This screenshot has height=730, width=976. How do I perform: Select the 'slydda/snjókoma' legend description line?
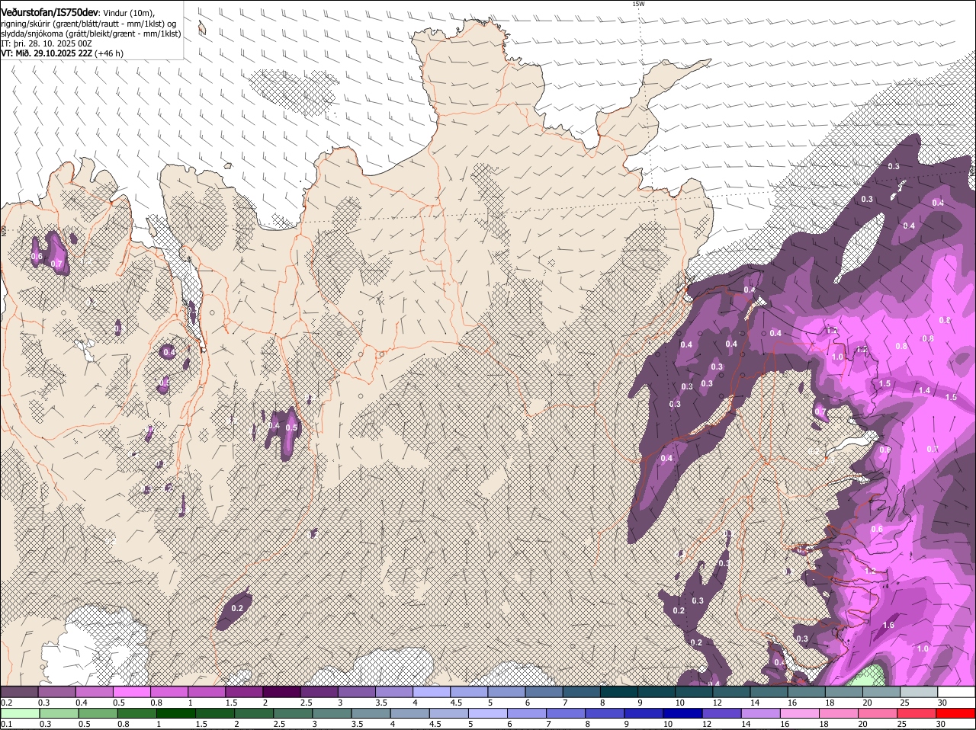tap(91, 34)
